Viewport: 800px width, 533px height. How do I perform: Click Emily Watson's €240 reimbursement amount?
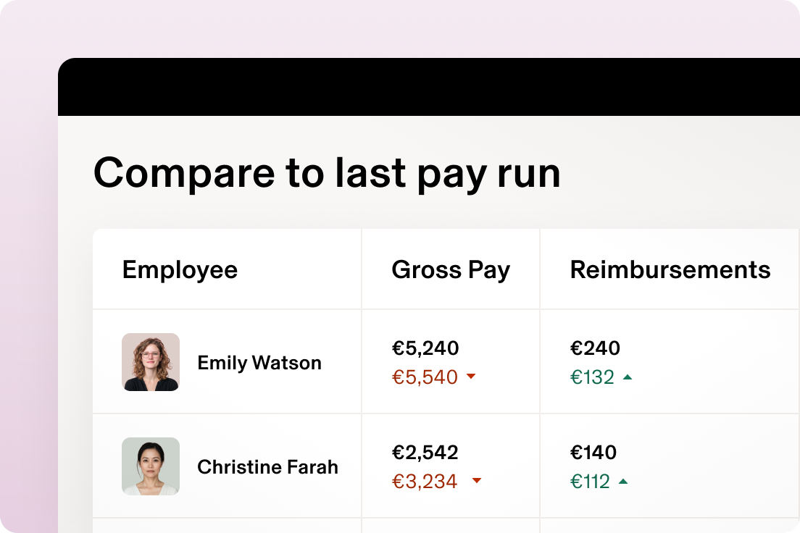(594, 348)
